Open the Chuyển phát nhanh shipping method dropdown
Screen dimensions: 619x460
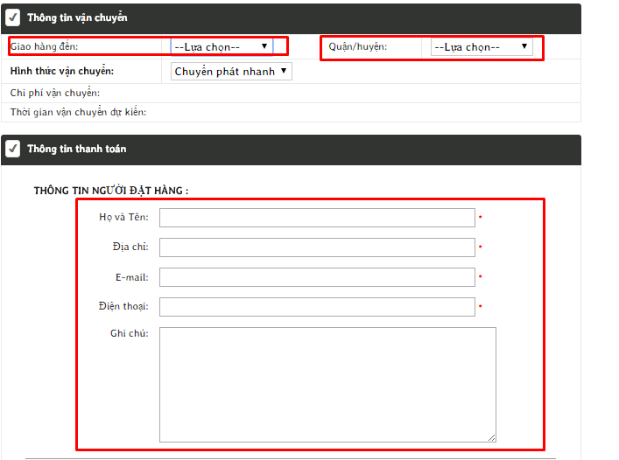click(x=231, y=72)
